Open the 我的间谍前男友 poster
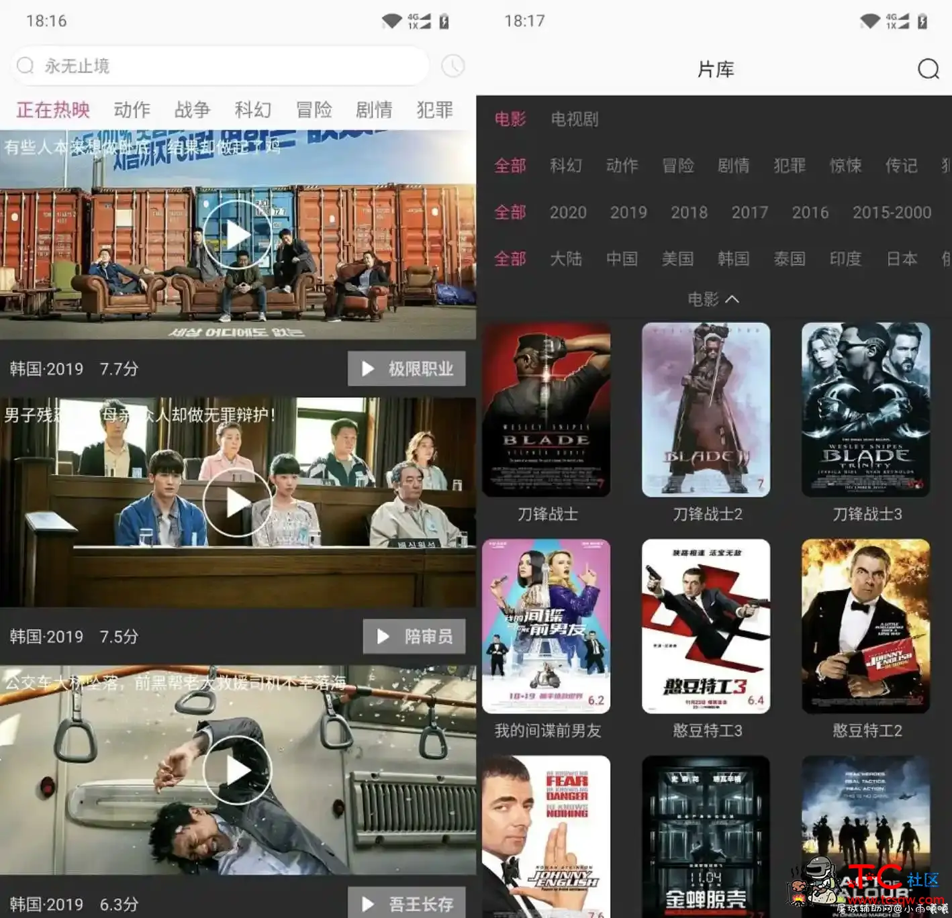Image resolution: width=952 pixels, height=918 pixels. pyautogui.click(x=546, y=626)
